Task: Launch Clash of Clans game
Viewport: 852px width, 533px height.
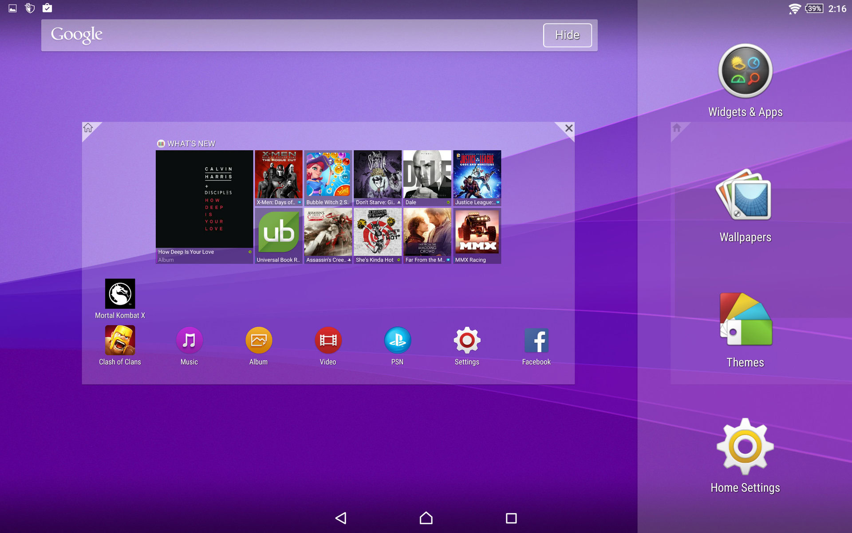Action: pos(120,341)
